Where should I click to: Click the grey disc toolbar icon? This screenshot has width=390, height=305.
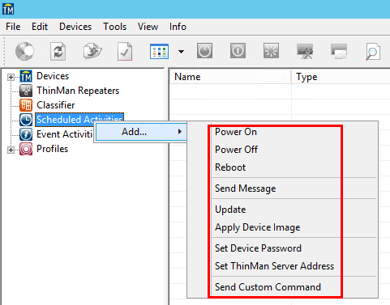coord(24,51)
